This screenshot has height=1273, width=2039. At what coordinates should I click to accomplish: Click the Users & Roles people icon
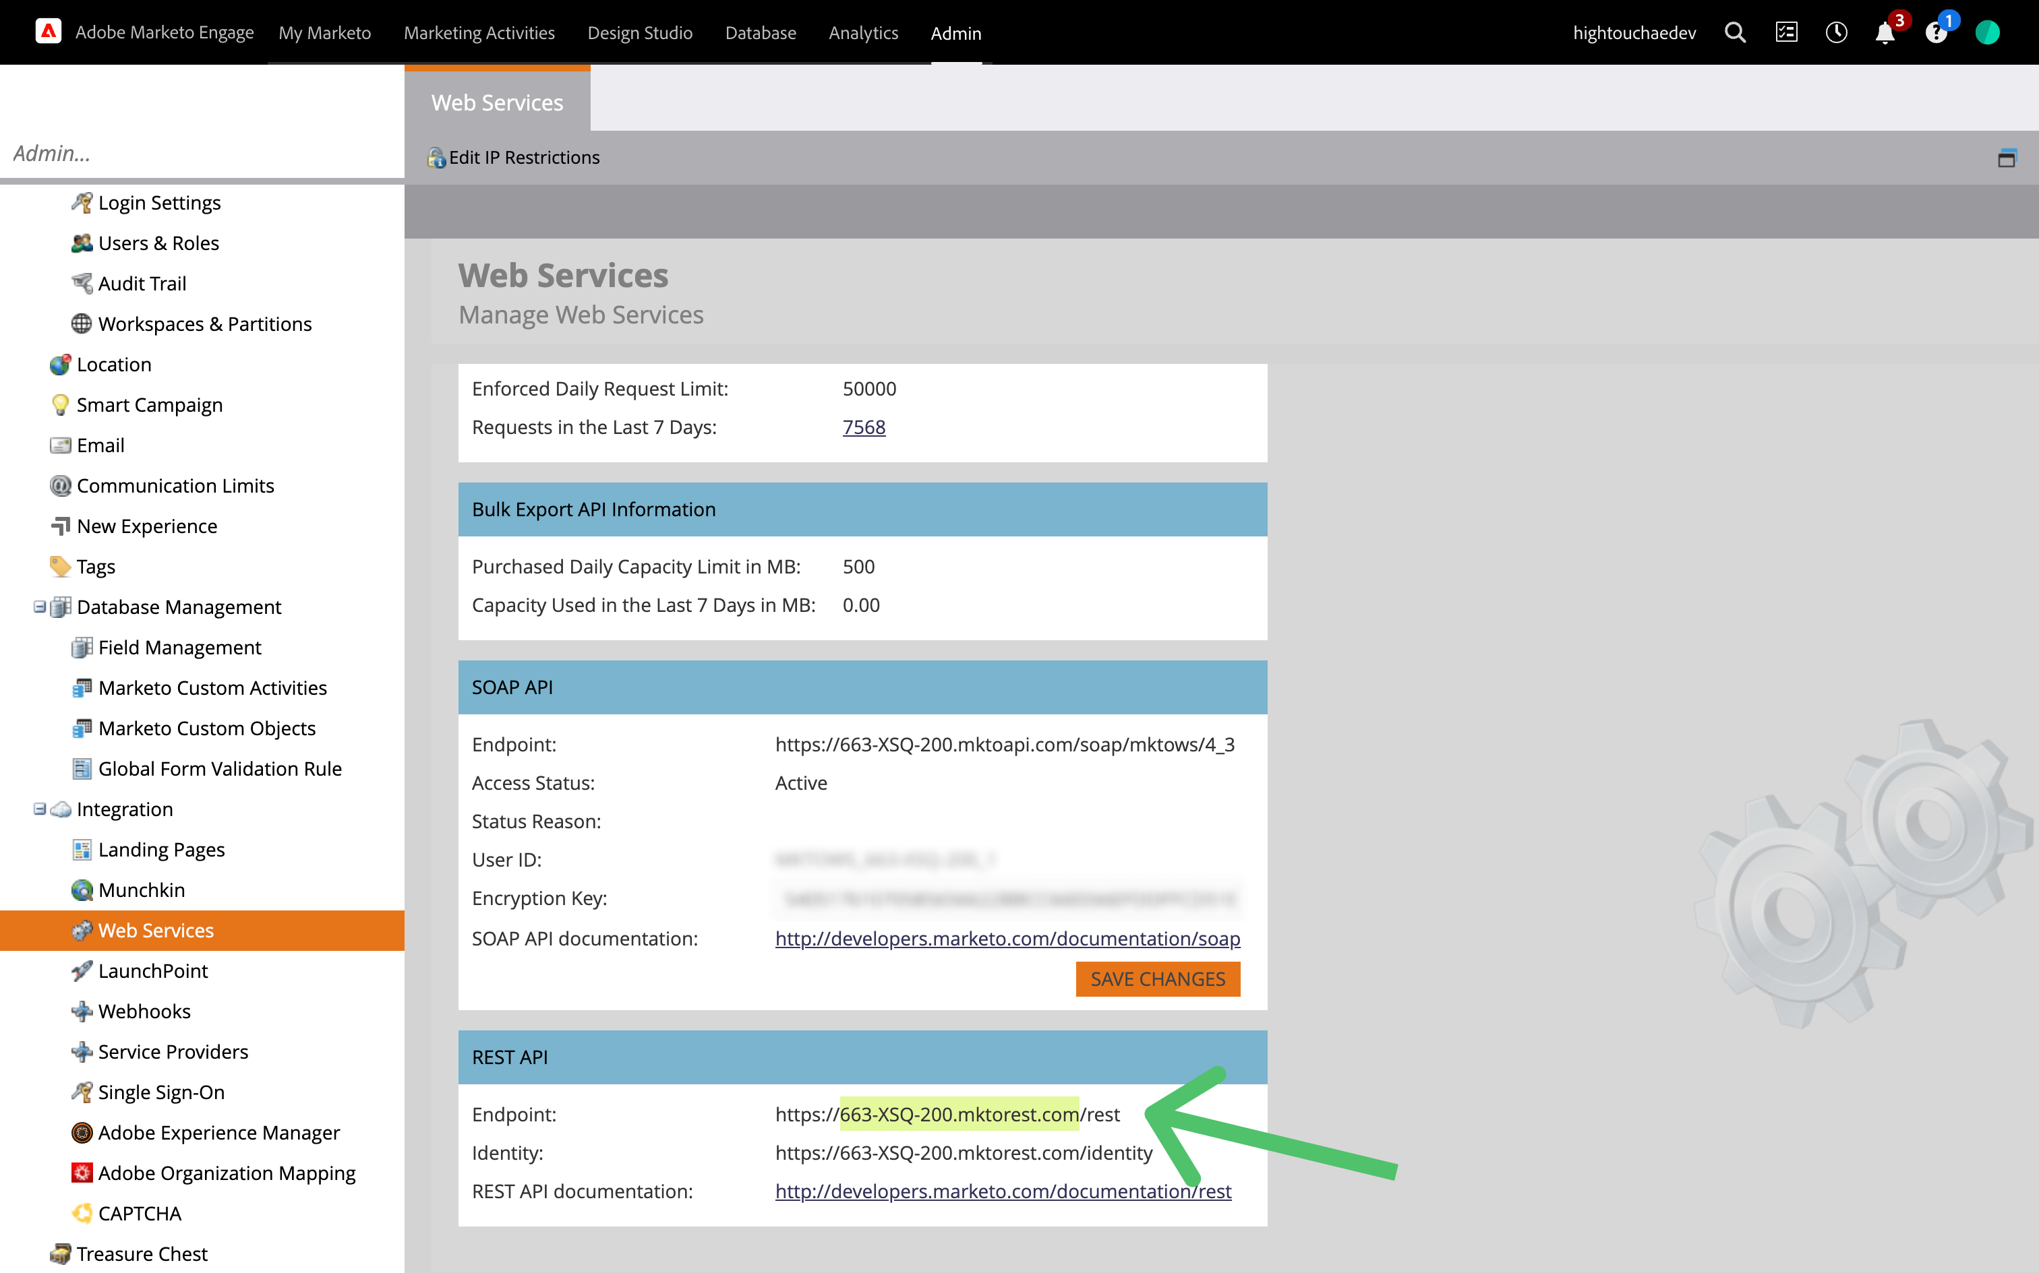click(x=82, y=243)
